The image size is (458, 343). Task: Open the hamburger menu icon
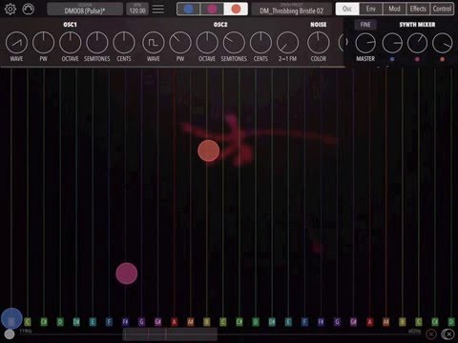click(158, 10)
